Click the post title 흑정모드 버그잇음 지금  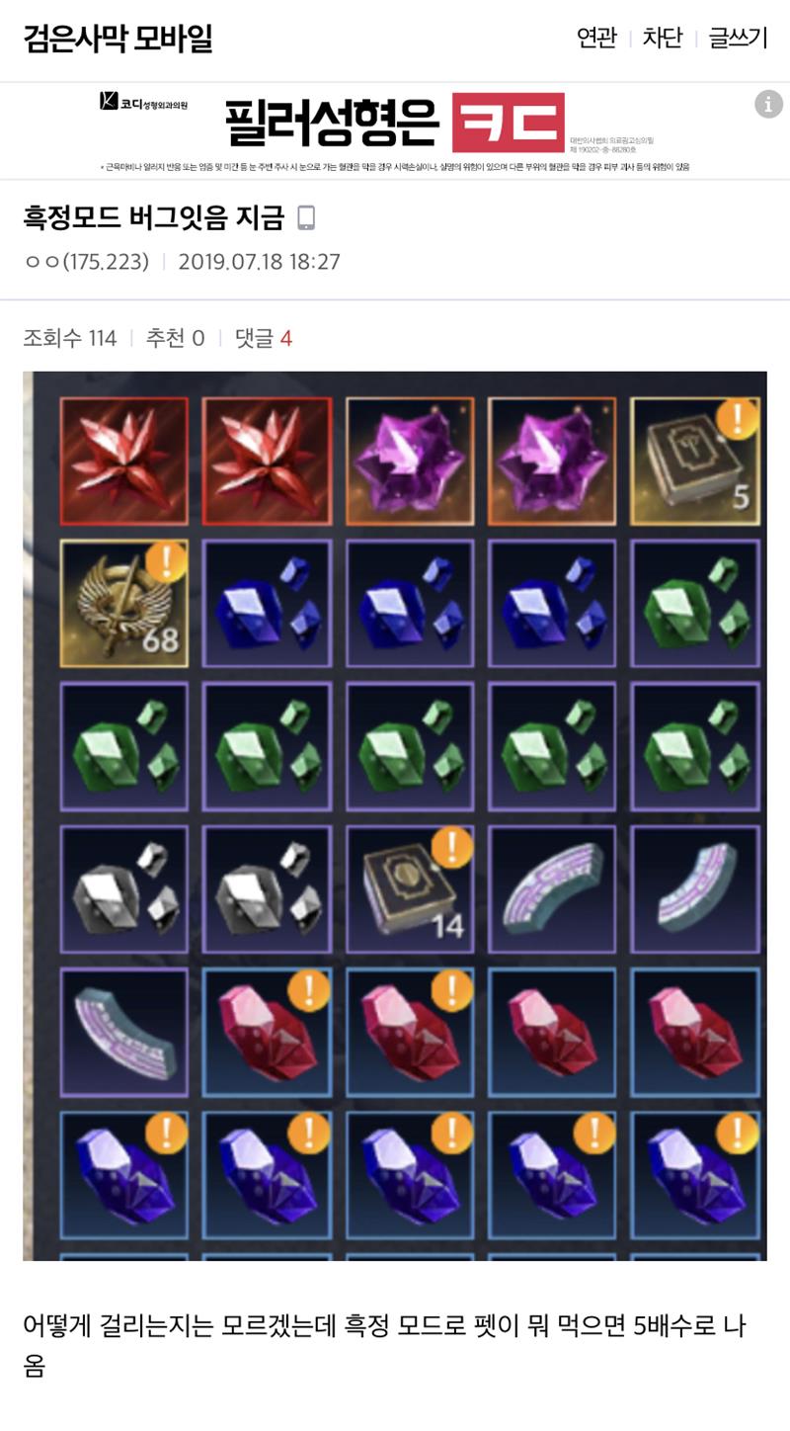[x=153, y=217]
